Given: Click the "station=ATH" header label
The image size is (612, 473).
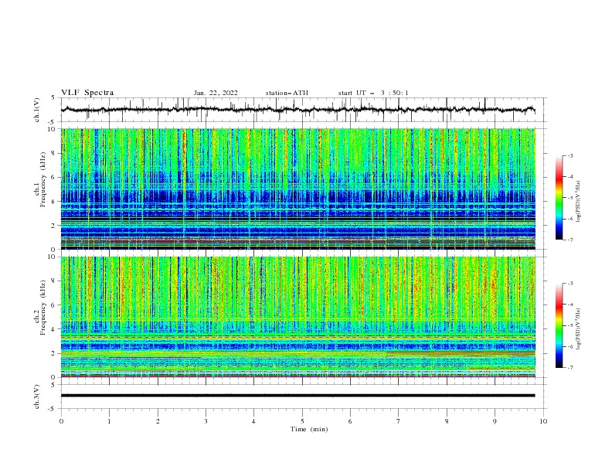Looking at the screenshot, I should pyautogui.click(x=287, y=93).
